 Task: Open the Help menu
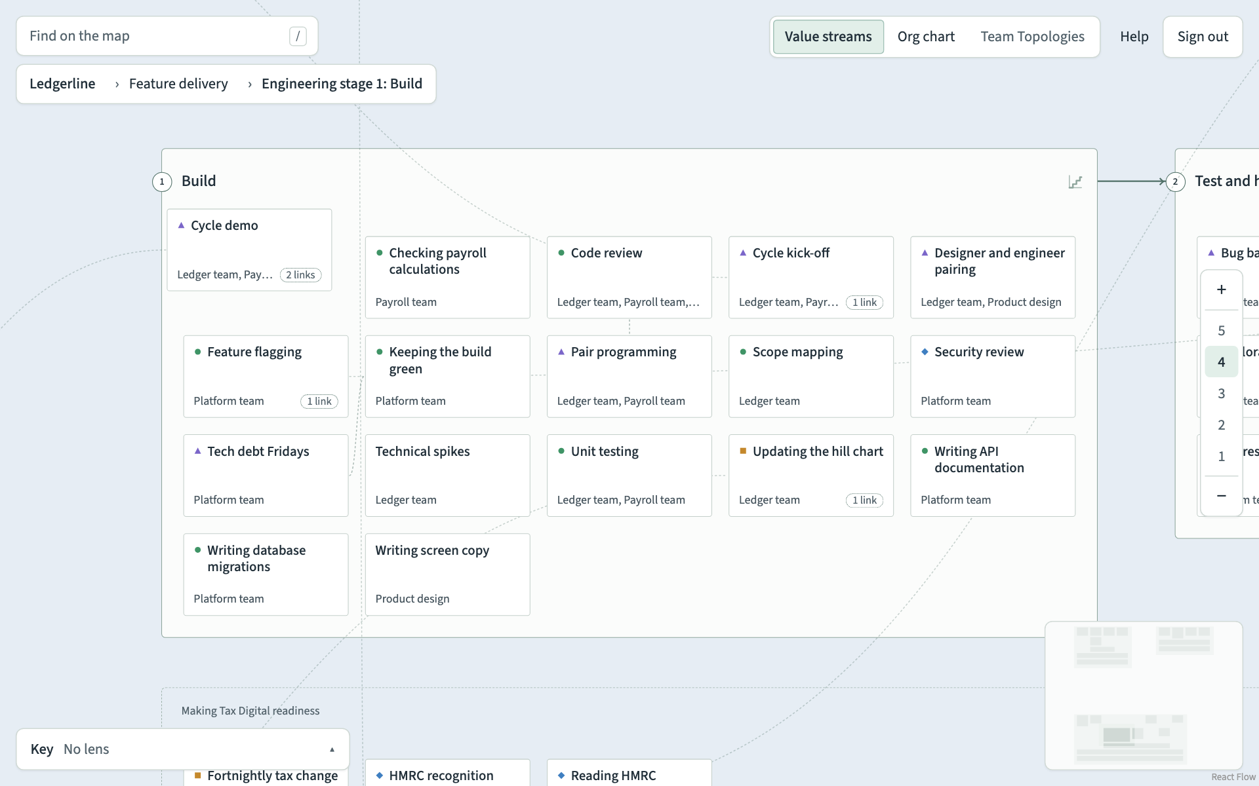[1134, 37]
